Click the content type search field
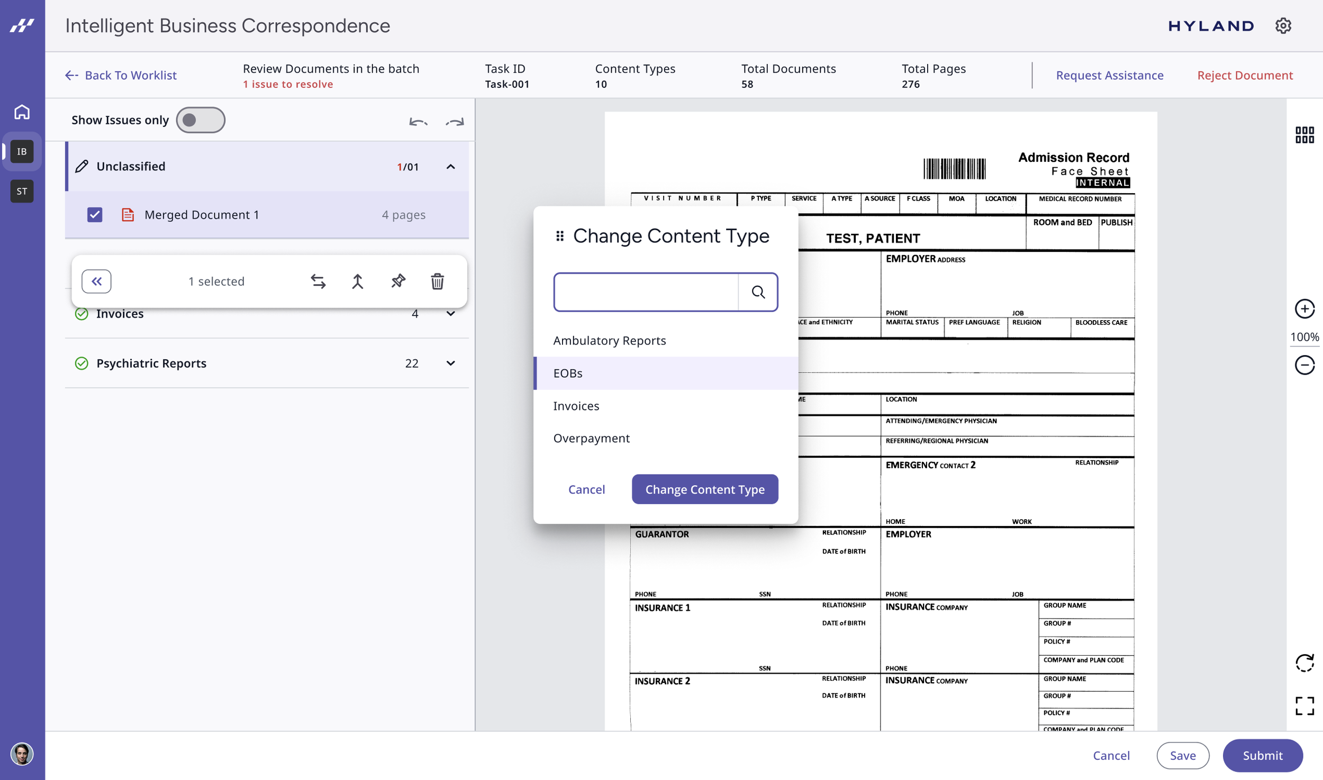 [x=646, y=292]
